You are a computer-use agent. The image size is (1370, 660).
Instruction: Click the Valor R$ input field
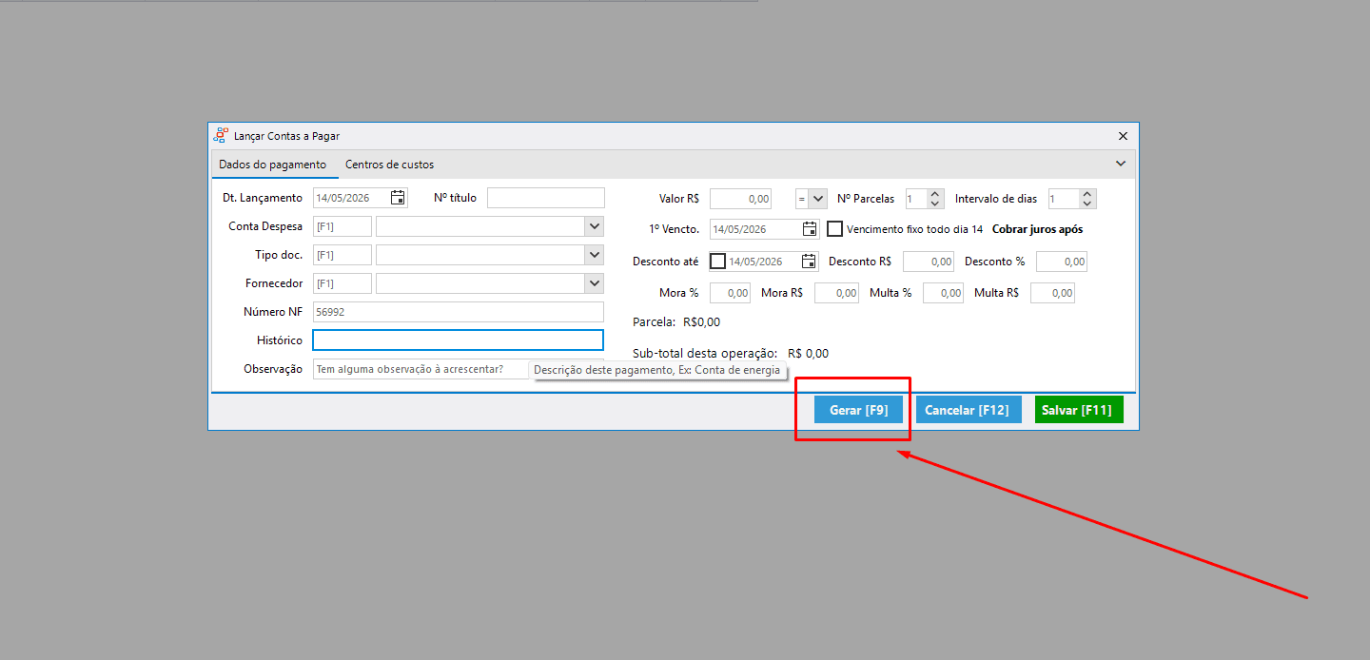pos(742,199)
